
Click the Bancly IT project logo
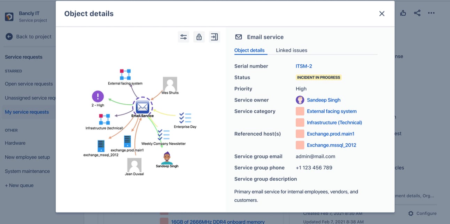point(9,17)
